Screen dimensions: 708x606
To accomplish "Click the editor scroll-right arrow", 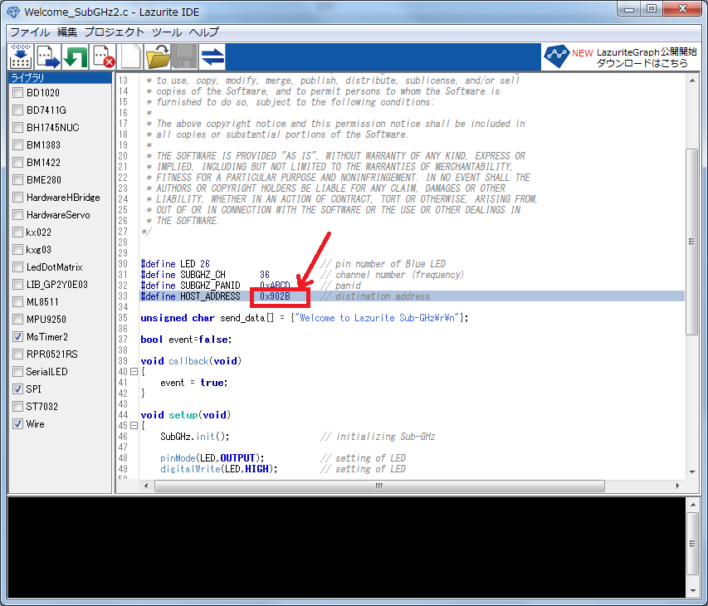I will (678, 486).
